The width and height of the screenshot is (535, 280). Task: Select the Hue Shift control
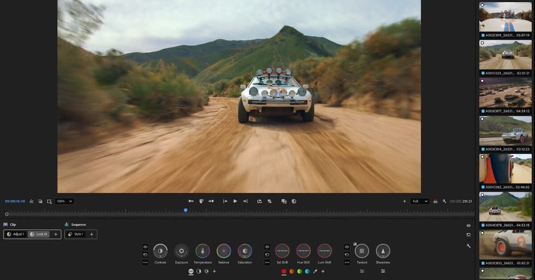(303, 251)
